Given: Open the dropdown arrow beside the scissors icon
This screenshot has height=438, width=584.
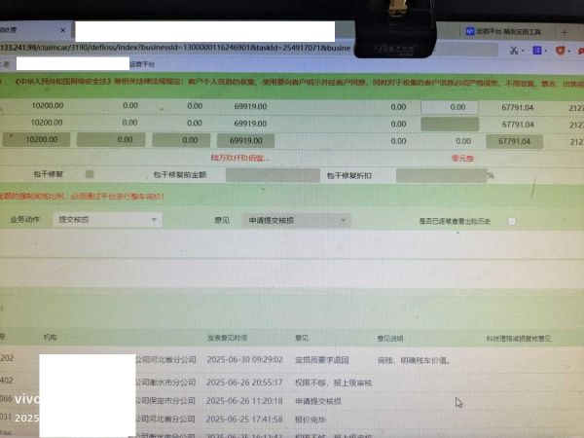Looking at the screenshot, I should click(x=524, y=51).
